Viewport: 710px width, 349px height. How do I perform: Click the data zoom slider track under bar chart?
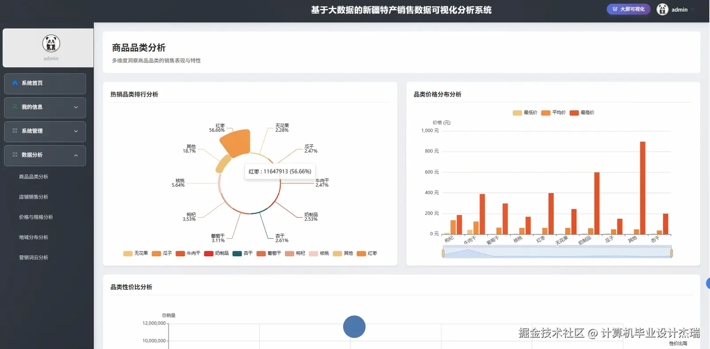click(x=557, y=253)
